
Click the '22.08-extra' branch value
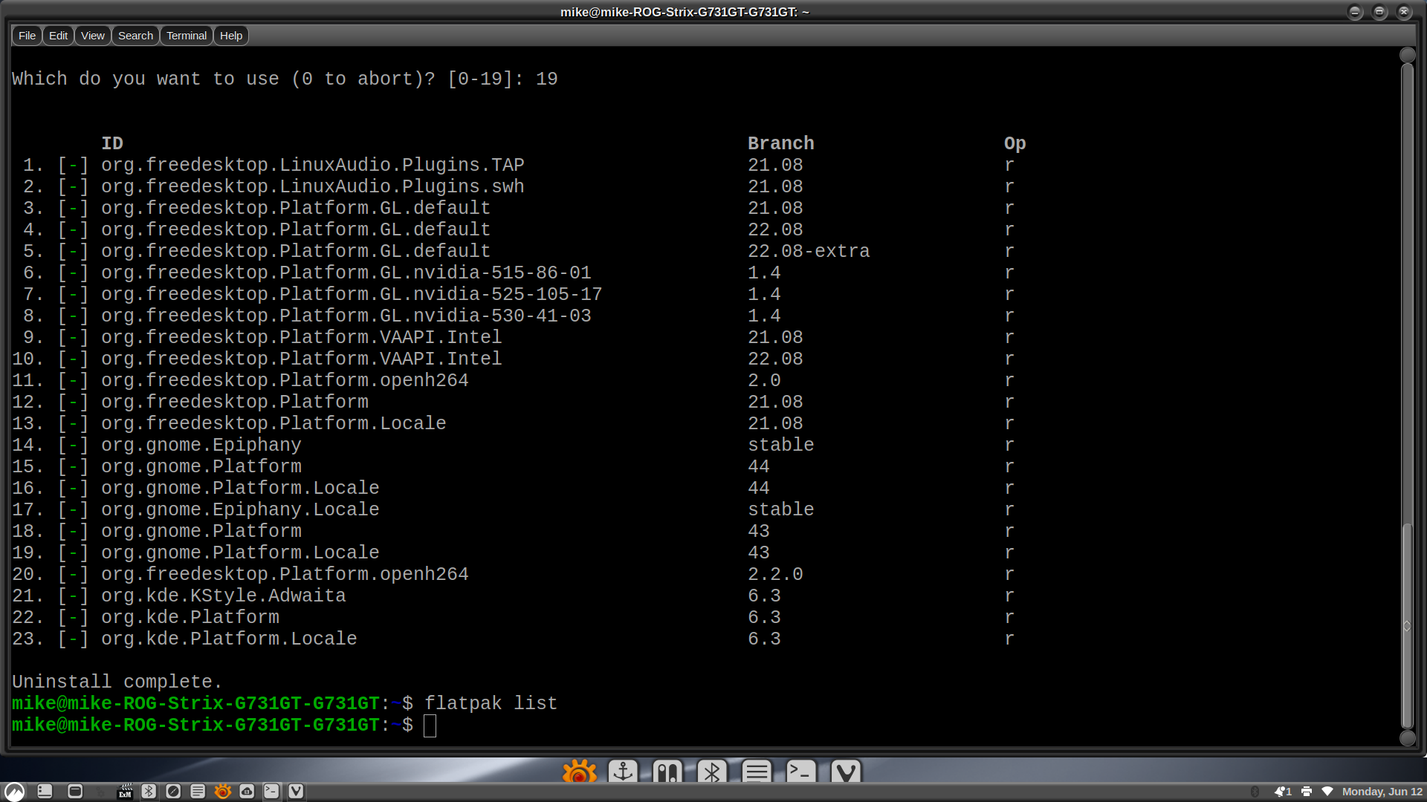click(x=809, y=251)
